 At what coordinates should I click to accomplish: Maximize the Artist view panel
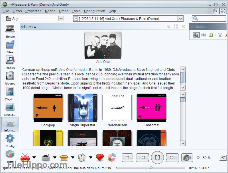176,26
